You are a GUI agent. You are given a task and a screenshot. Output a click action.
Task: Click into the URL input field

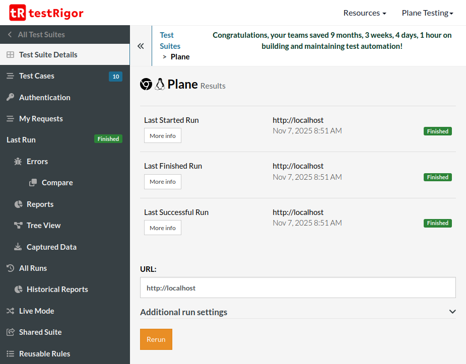pyautogui.click(x=298, y=288)
